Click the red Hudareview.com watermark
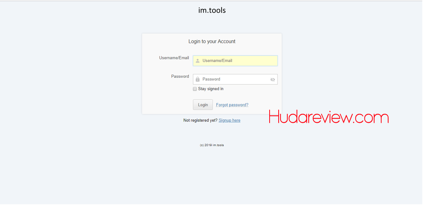Screen dimensions: 423x205 tap(329, 118)
